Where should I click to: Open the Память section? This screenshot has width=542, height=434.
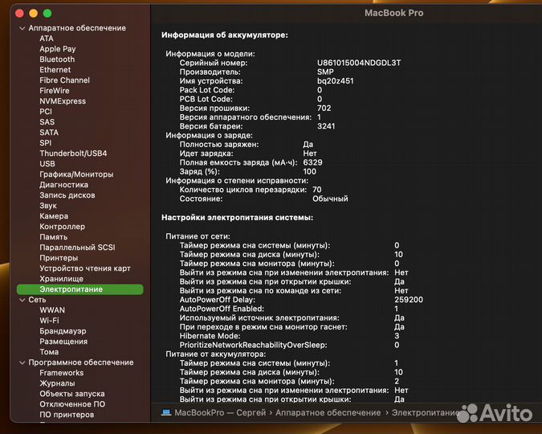coord(53,237)
